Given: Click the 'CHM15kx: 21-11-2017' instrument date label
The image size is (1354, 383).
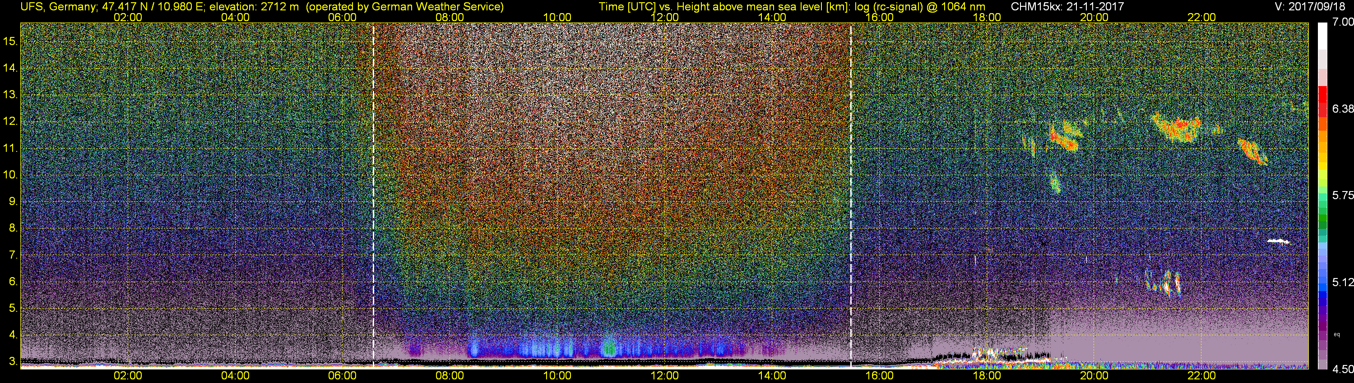Looking at the screenshot, I should [1067, 7].
